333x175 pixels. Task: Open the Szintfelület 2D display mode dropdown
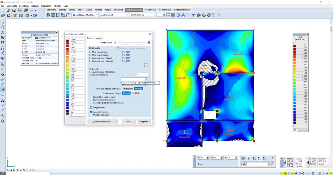(154, 15)
